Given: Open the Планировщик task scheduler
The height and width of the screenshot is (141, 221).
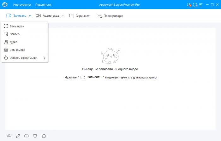Looking at the screenshot, I should [x=113, y=16].
